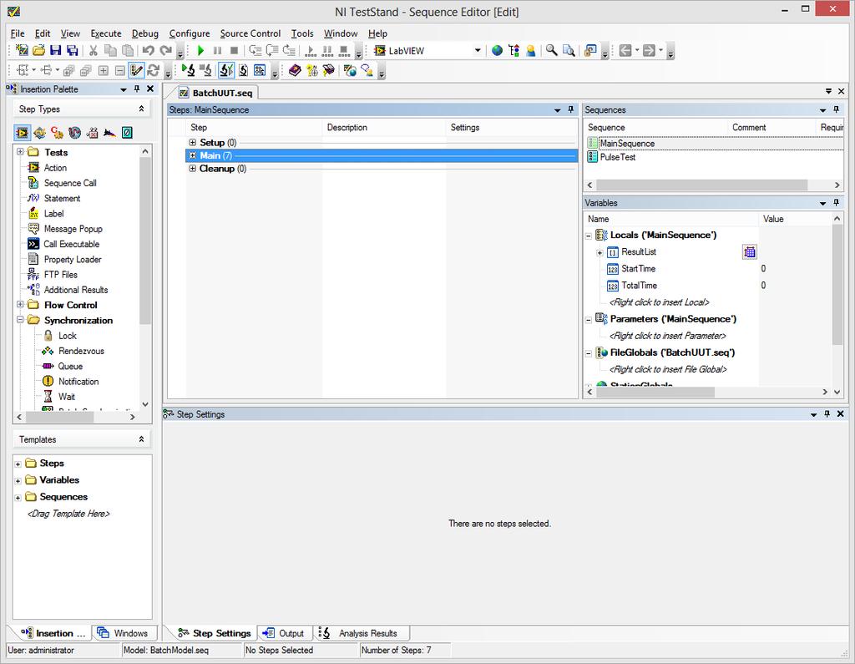Screen dimensions: 855x664
Task: Click the Undo arrow icon
Action: coord(148,51)
